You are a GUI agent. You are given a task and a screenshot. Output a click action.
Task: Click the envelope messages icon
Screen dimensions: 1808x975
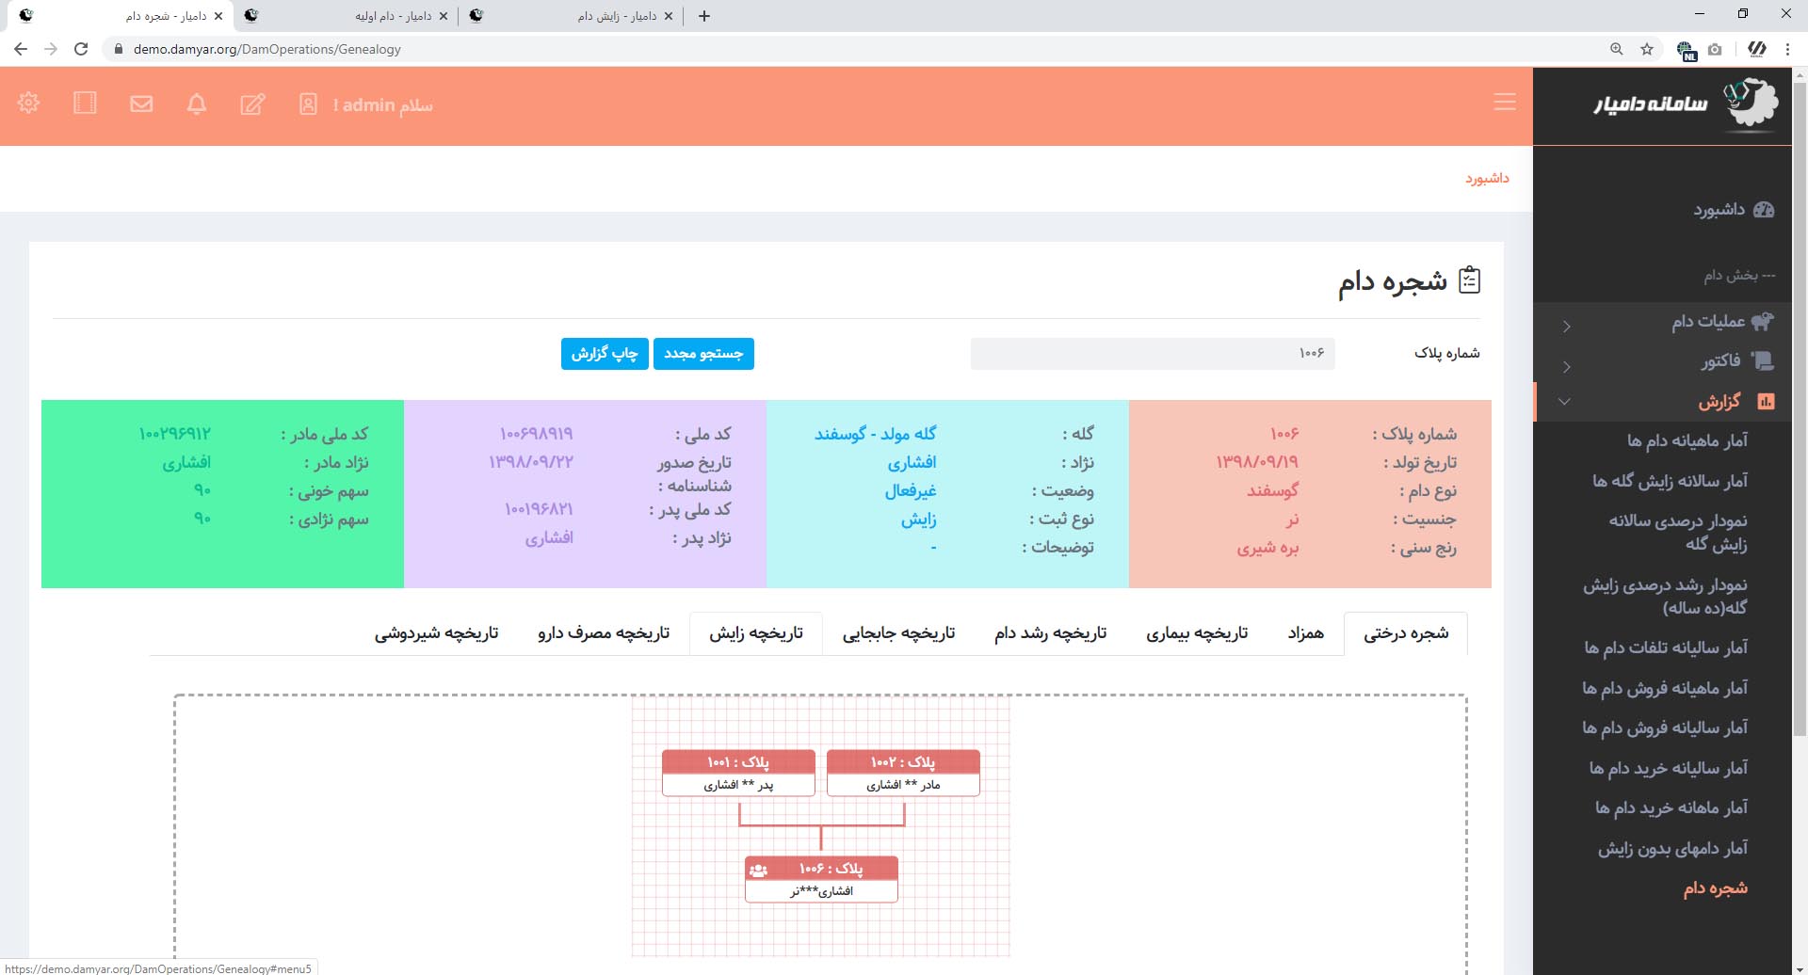pos(141,104)
